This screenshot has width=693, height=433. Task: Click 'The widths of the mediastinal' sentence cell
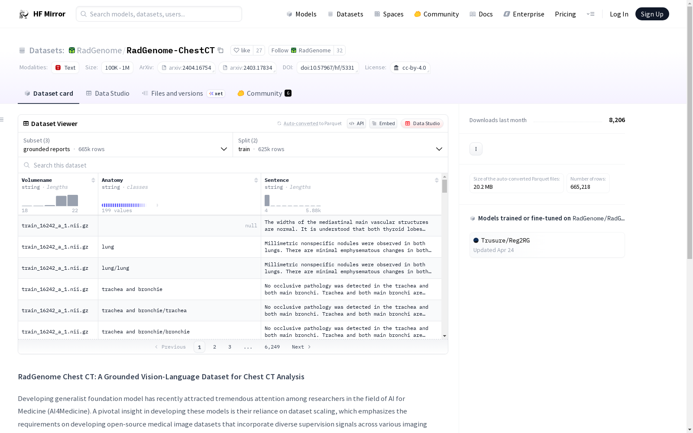click(351, 226)
